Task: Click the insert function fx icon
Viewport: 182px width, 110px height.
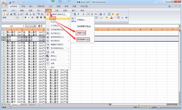Action: (35, 26)
